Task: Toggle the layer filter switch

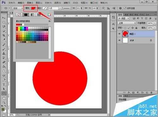Action: click(x=155, y=18)
